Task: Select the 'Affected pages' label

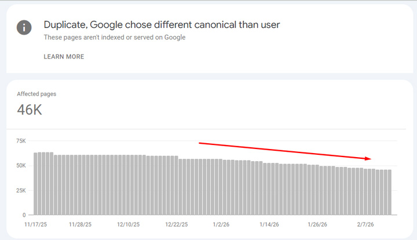Action: click(36, 94)
